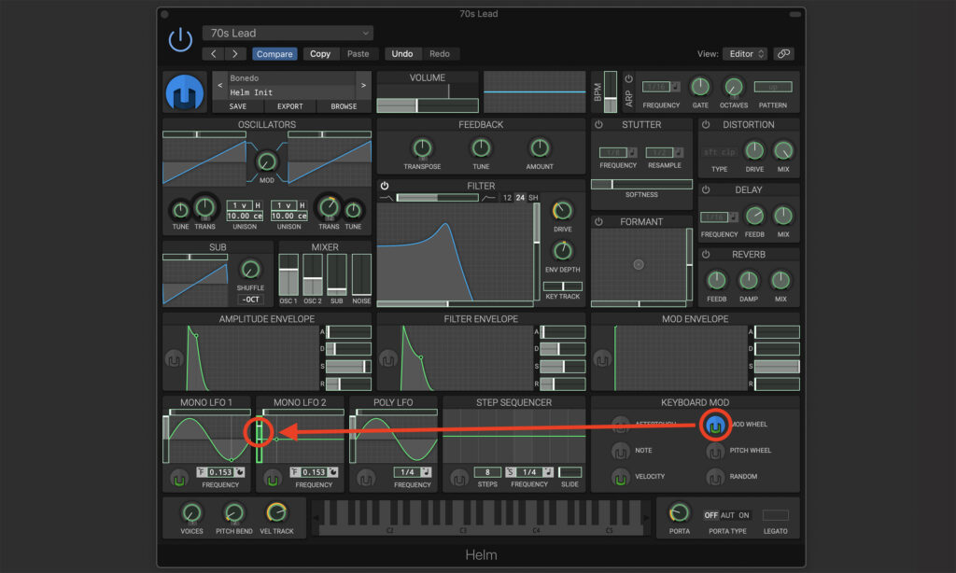Go to previous preset with left chevron
This screenshot has width=956, height=573.
tap(214, 53)
